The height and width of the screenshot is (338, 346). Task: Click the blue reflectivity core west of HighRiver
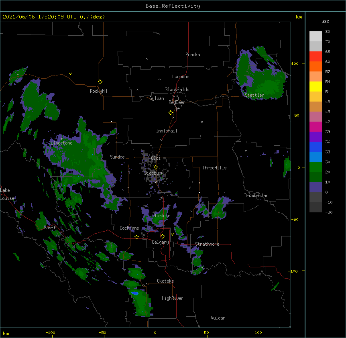[135, 293]
